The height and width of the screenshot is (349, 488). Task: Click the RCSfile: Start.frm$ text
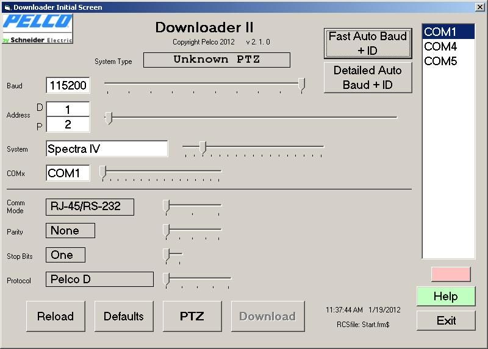coord(363,325)
